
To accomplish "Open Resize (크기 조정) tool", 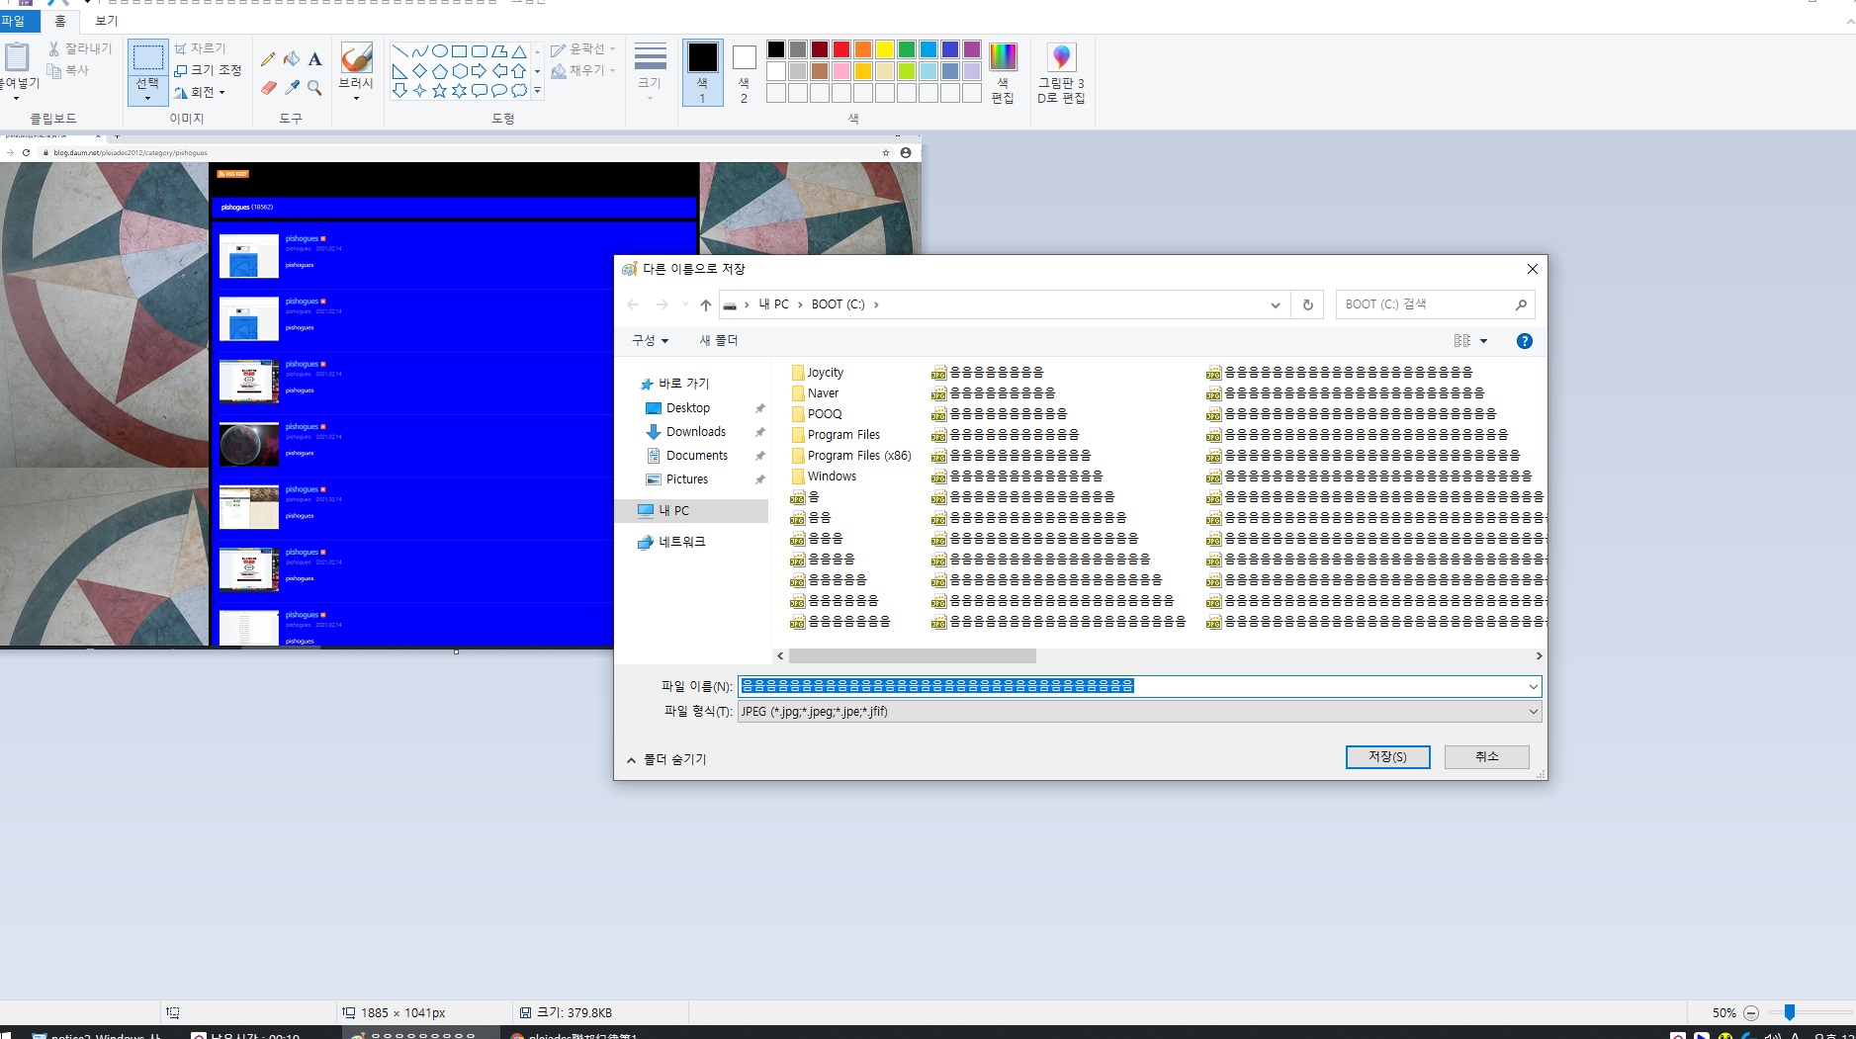I will point(208,70).
